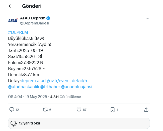The width and height of the screenshot is (163, 131).
Task: Like the post with heart icon
Action: click(79, 110)
